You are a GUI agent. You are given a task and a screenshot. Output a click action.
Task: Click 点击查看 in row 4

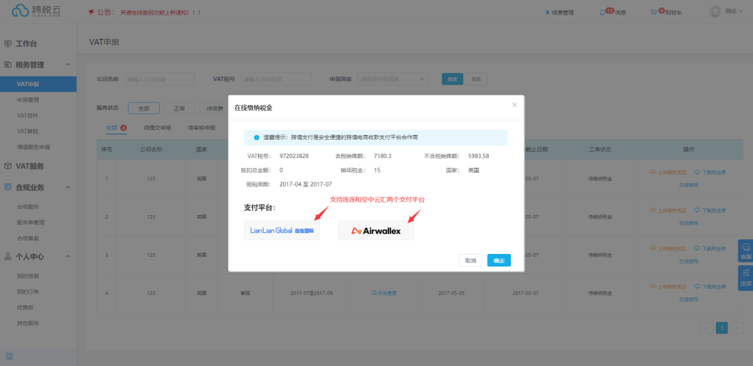[x=384, y=293]
